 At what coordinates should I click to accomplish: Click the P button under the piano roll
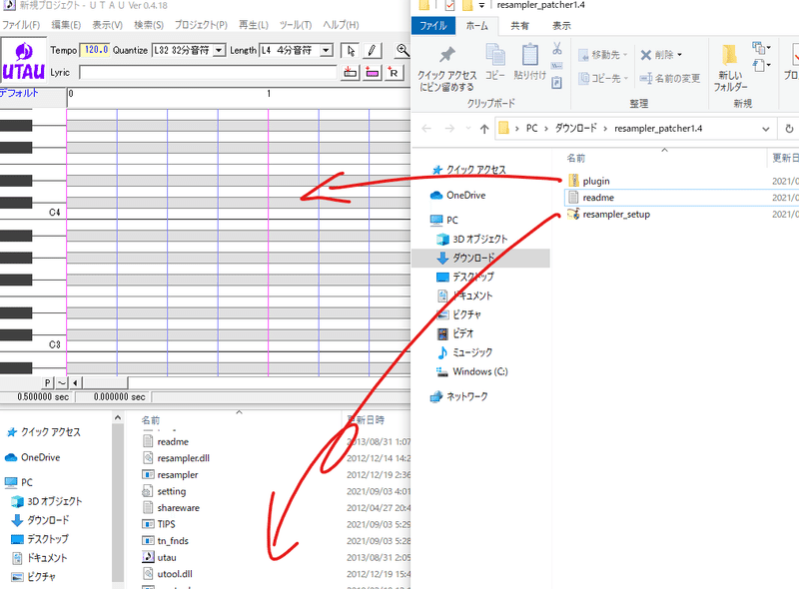point(47,382)
